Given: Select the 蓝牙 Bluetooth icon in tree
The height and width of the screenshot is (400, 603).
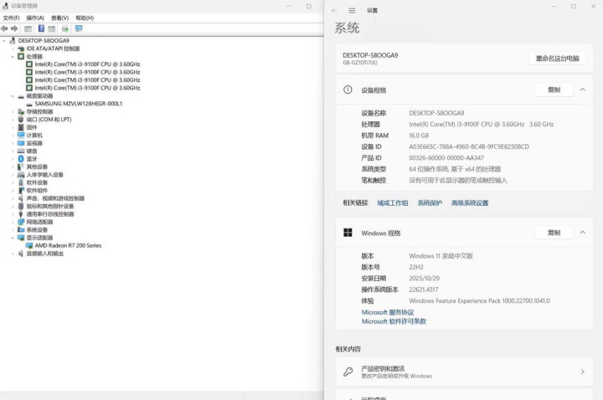Looking at the screenshot, I should 21,159.
